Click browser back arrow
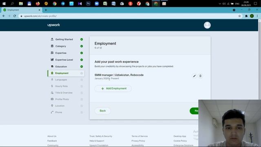Screen dimensions: 261x147 [x=4, y=16]
